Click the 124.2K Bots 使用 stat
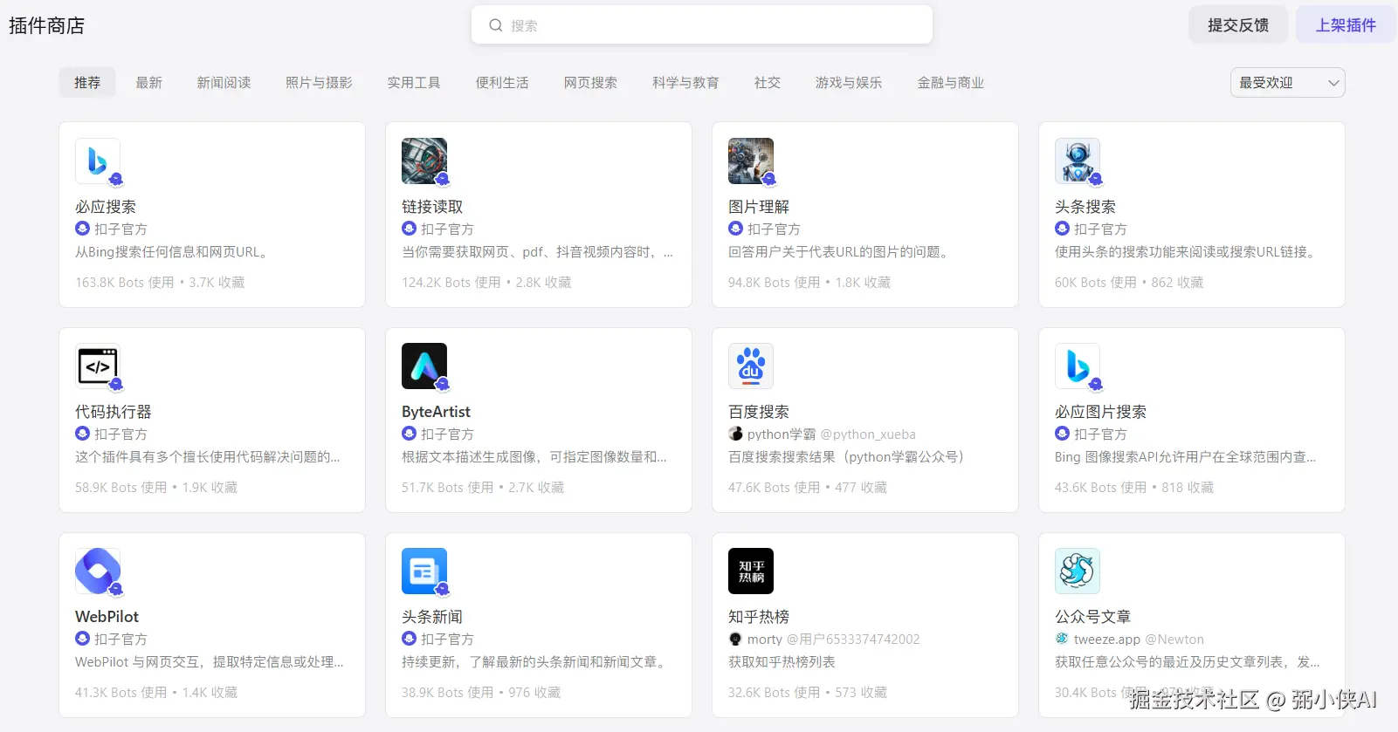Image resolution: width=1398 pixels, height=732 pixels. tap(451, 282)
